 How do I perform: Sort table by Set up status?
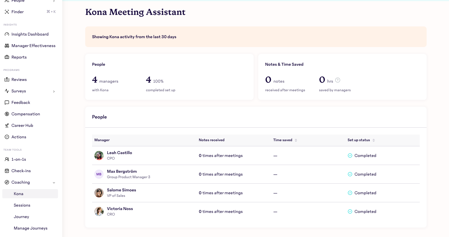point(374,140)
